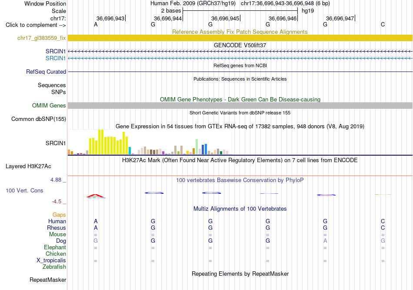Click the 4.88 PhyloP upper value
The height and width of the screenshot is (290, 413).
point(56,180)
